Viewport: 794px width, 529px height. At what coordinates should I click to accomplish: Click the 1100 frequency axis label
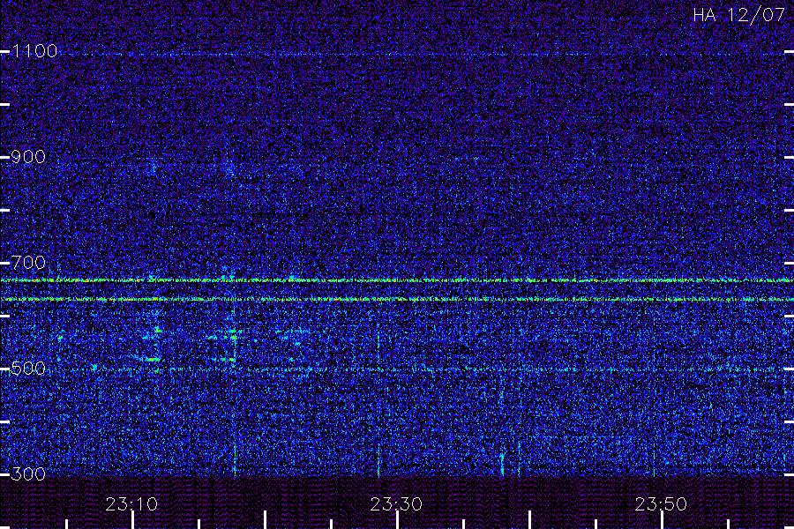pyautogui.click(x=34, y=51)
